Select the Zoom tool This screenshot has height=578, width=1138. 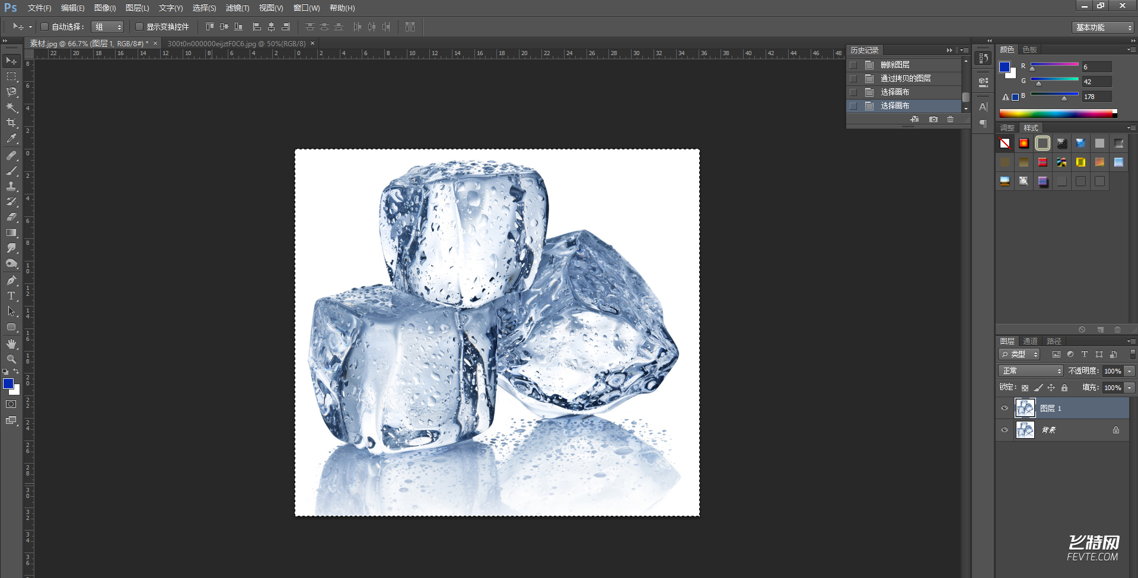[11, 359]
